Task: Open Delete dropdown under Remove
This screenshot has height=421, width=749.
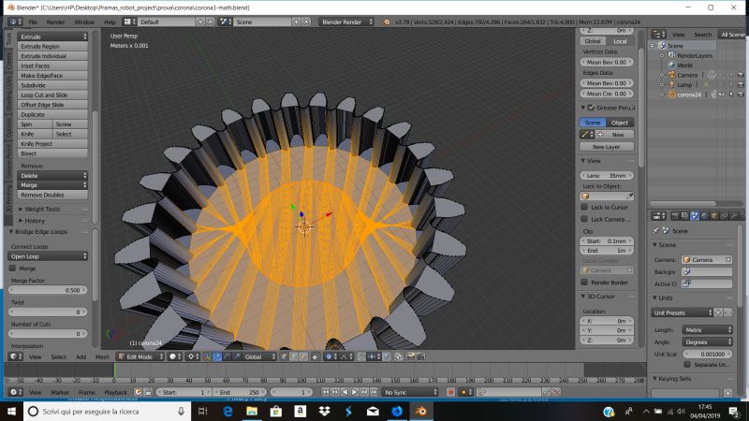Action: tap(52, 175)
